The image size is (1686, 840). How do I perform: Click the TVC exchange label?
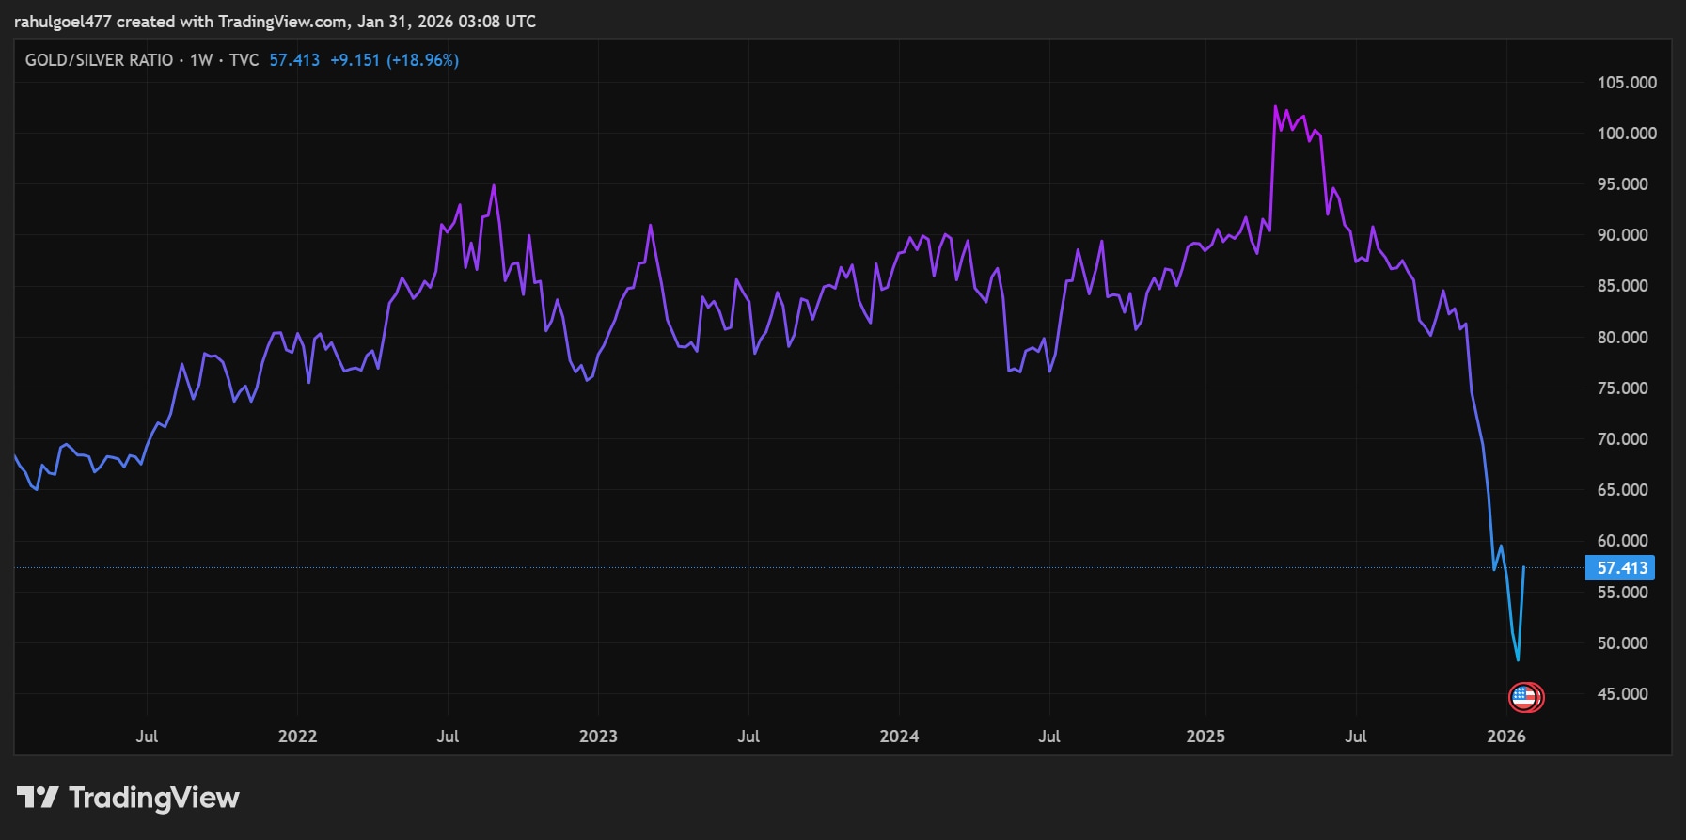pos(244,60)
